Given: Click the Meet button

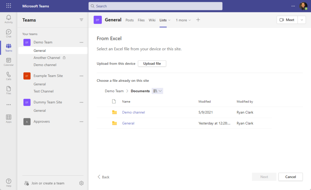Looking at the screenshot, I should tap(287, 20).
